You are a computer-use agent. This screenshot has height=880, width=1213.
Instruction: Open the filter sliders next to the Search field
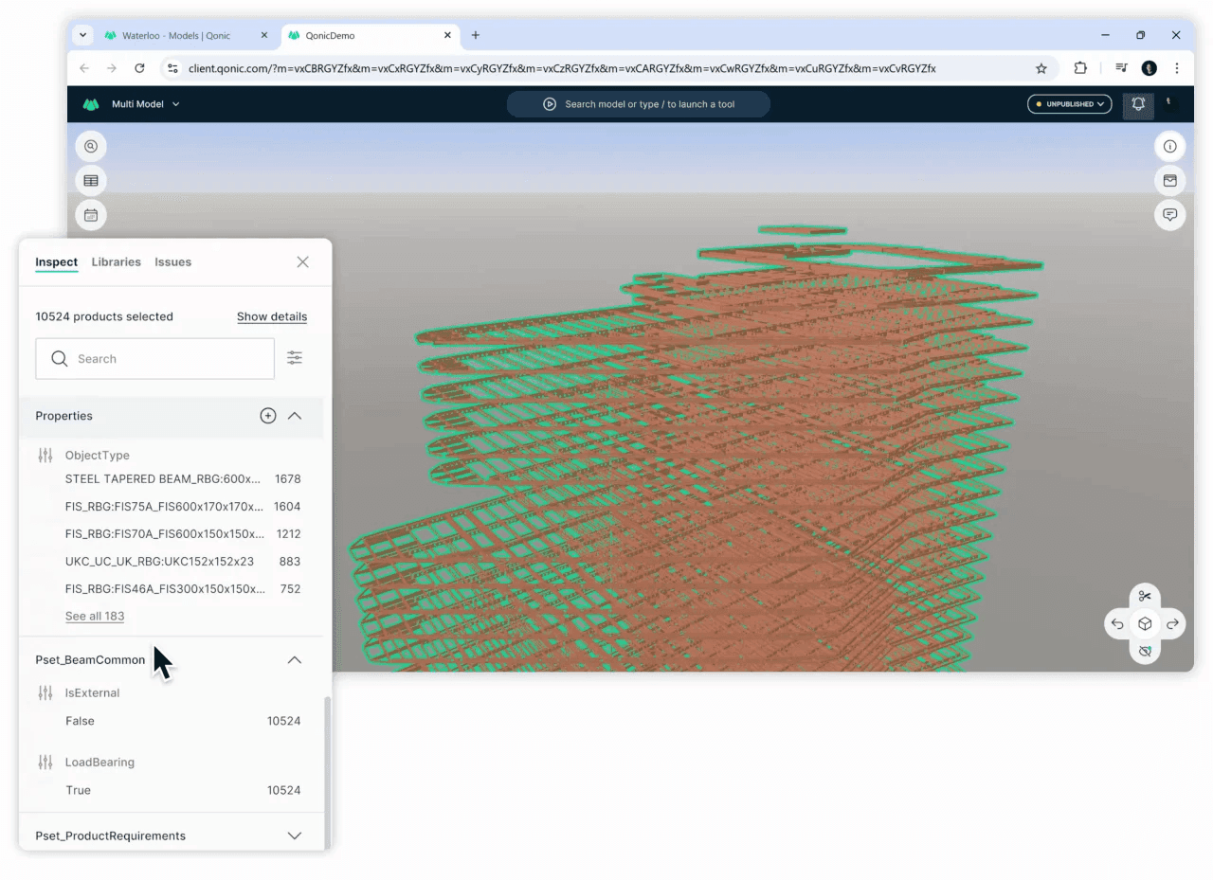[x=294, y=358]
